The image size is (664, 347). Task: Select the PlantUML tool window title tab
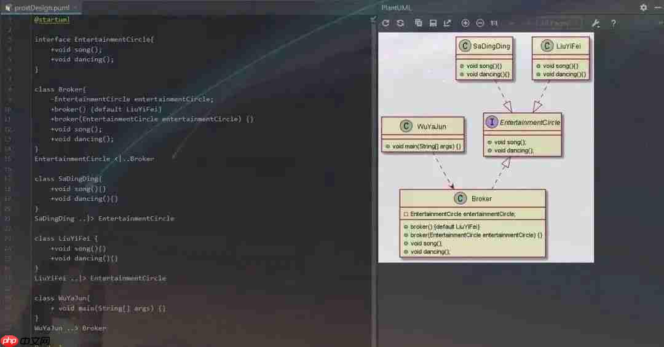(397, 7)
